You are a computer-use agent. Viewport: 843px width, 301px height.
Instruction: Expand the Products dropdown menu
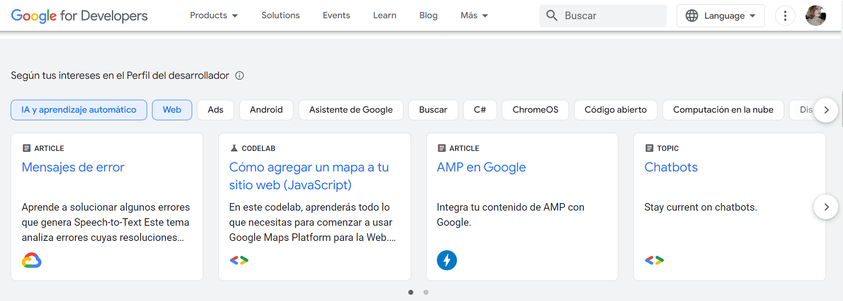click(x=214, y=16)
